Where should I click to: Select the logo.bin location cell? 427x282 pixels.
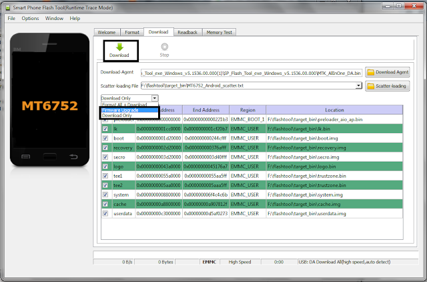334,166
